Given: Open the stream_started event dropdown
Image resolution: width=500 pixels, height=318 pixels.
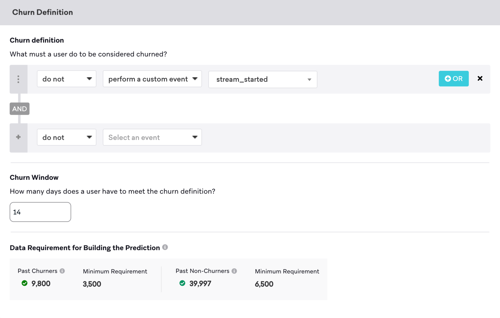Looking at the screenshot, I should (x=262, y=79).
